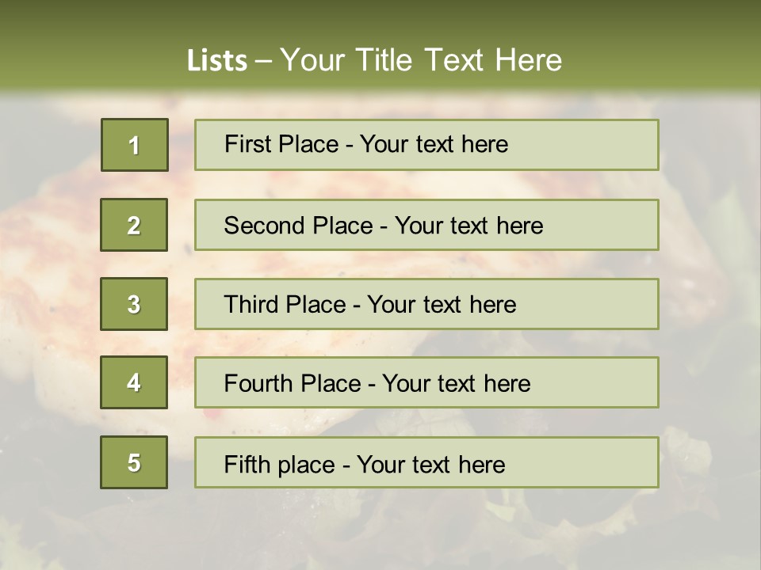Click the Fifth place text box

(x=426, y=462)
